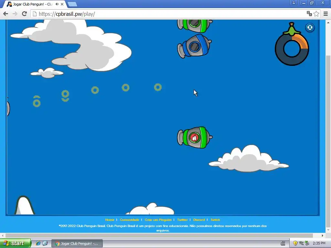
Task: Click the Chrome user profile icon
Action: (x=294, y=3)
